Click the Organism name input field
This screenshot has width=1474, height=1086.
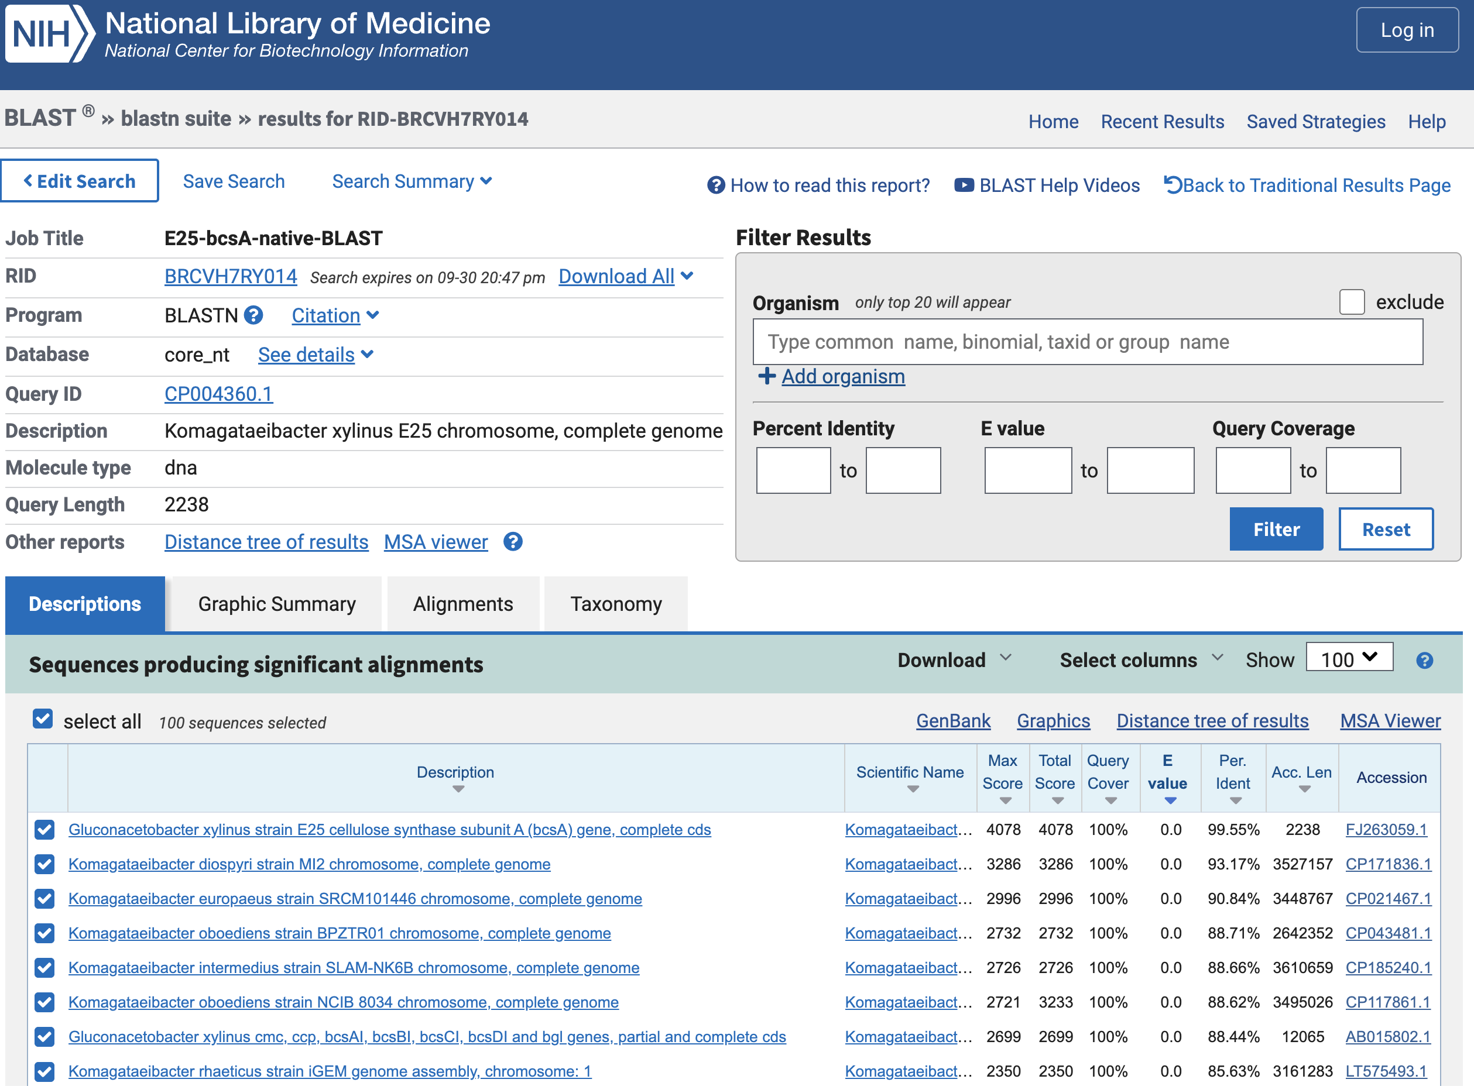point(1088,342)
